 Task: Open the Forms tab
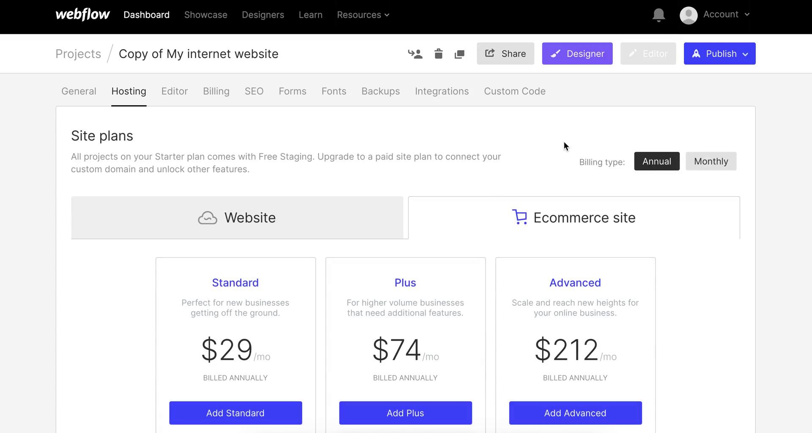pyautogui.click(x=292, y=91)
